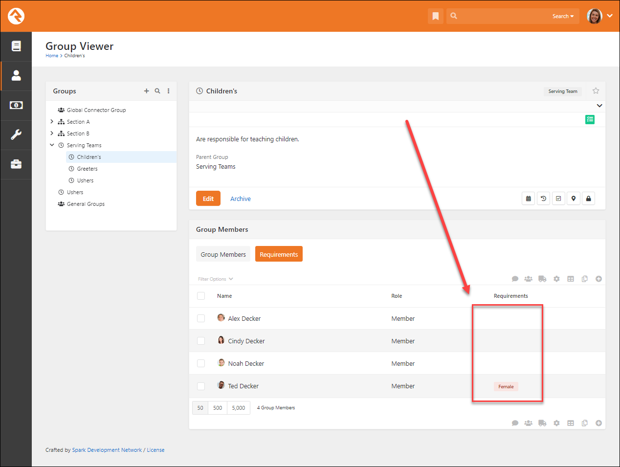
Task: Click the Edit button
Action: point(208,198)
